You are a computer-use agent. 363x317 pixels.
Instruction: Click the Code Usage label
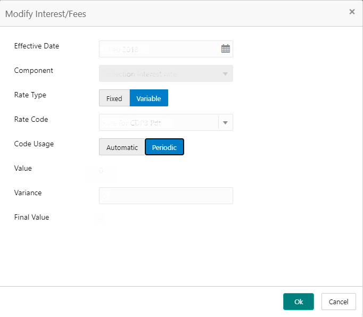coord(34,144)
